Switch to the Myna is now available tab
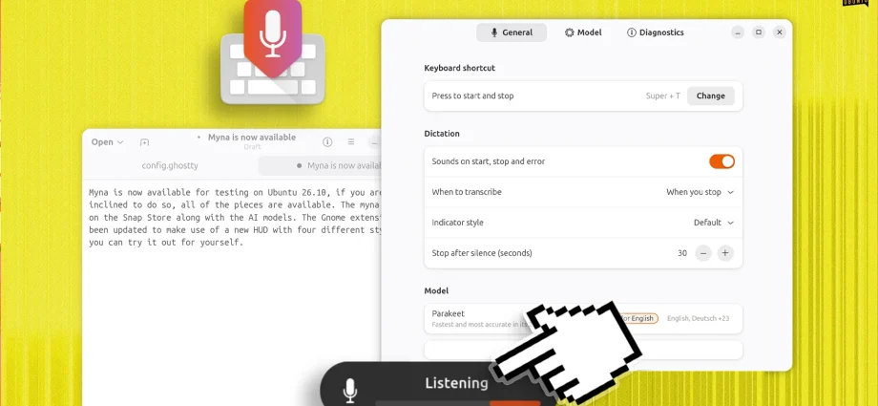878x406 pixels. (321, 166)
